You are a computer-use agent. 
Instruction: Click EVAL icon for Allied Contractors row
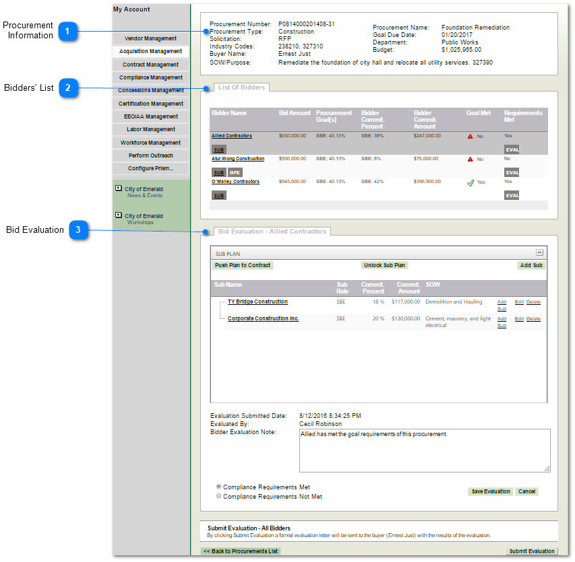[x=512, y=149]
